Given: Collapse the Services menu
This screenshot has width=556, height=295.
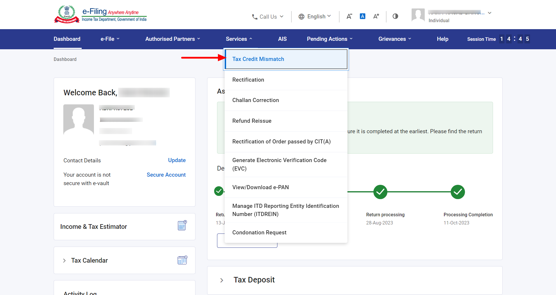Looking at the screenshot, I should 239,39.
